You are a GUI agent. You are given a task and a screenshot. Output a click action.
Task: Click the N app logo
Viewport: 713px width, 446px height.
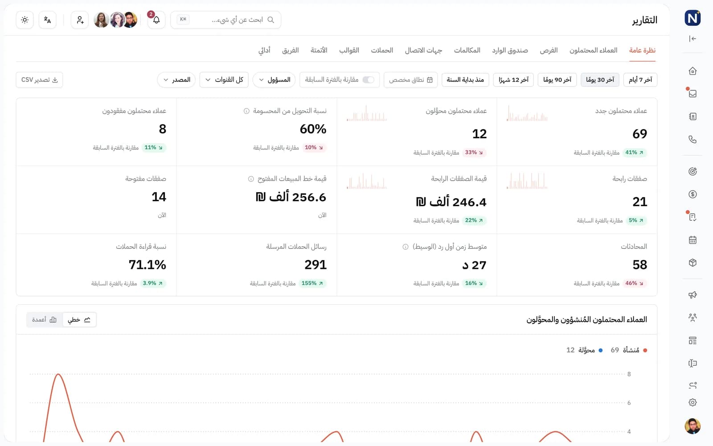click(693, 18)
